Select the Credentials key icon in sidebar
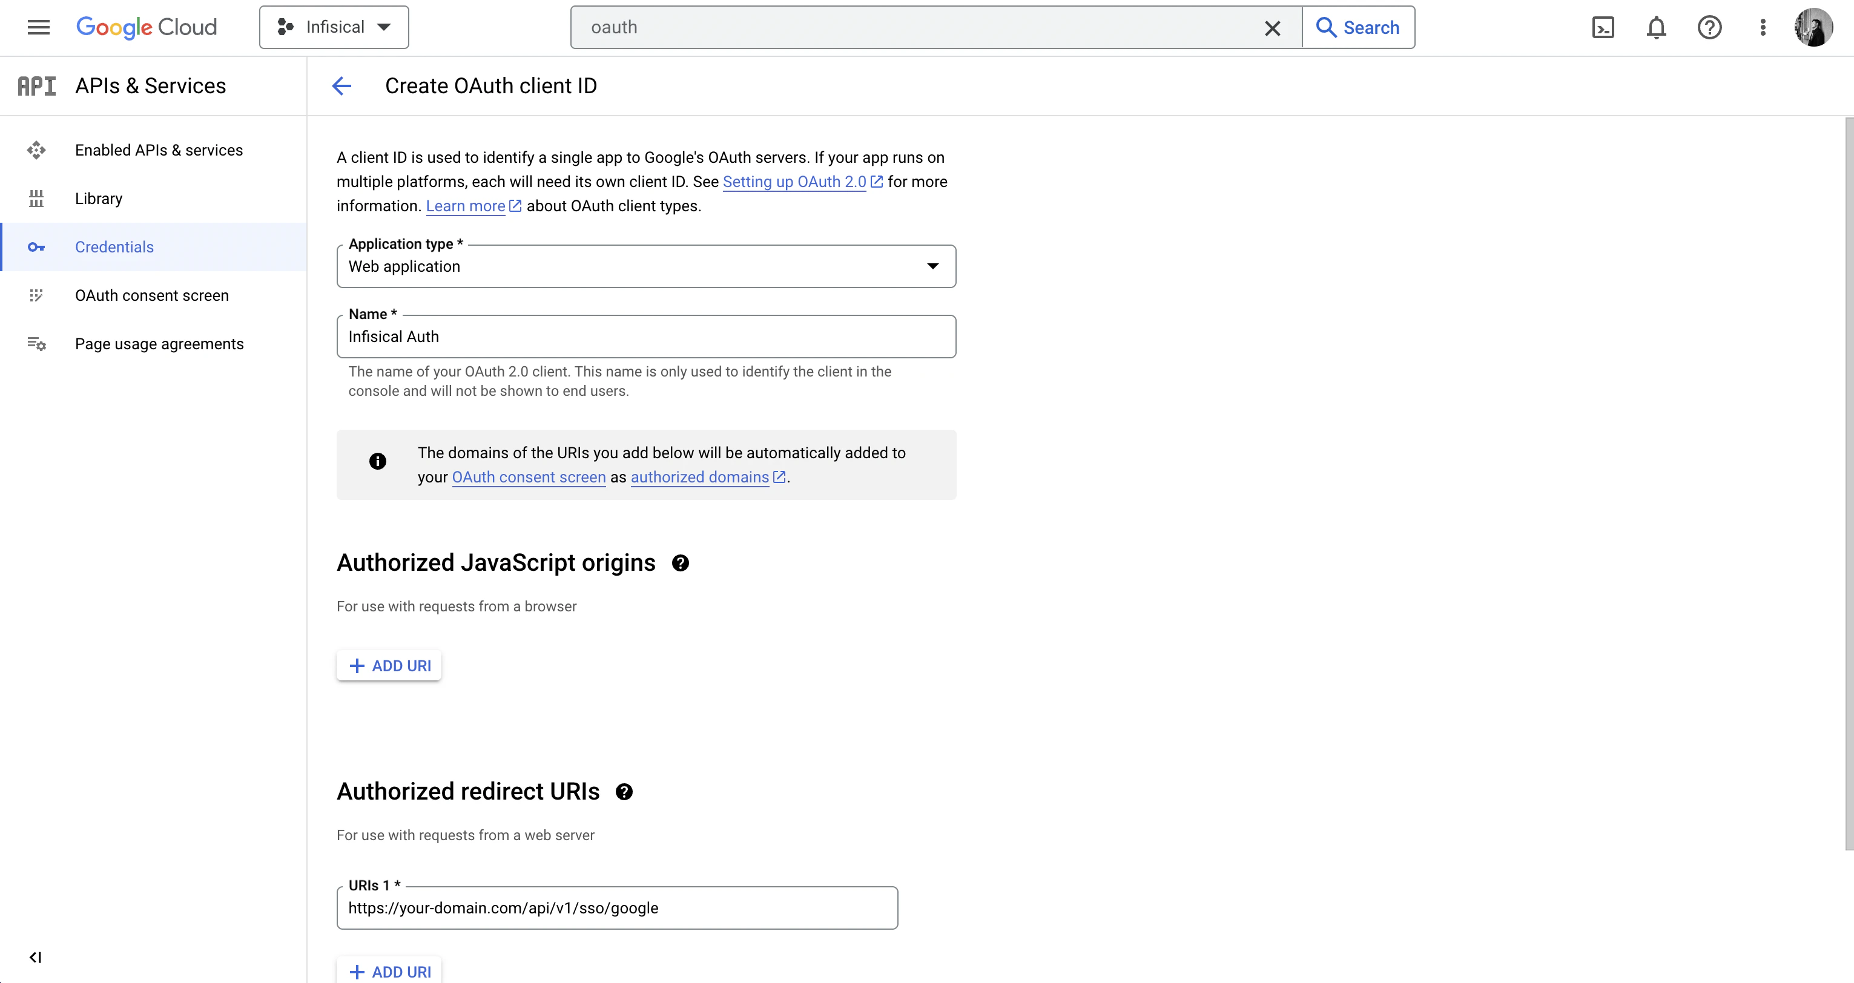1854x983 pixels. (x=37, y=247)
